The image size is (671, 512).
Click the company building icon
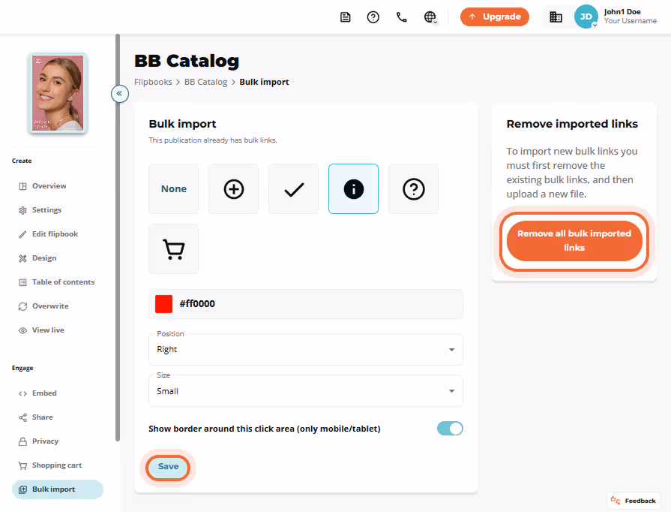pos(556,17)
